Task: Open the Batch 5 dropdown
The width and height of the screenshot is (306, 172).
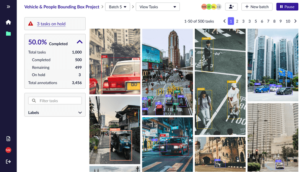Action: tap(117, 7)
